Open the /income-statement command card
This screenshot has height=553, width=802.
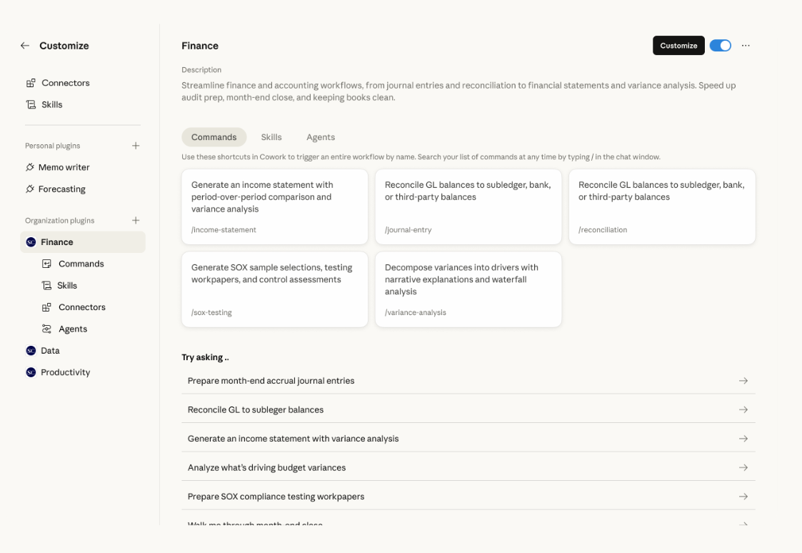click(275, 206)
